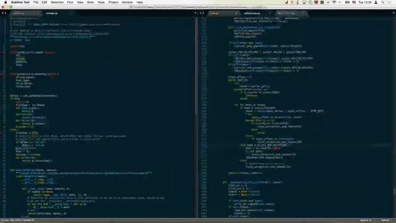Open the Spaces: 4 indentation setting
Screen dimensions: 396x223
(x=366, y=221)
